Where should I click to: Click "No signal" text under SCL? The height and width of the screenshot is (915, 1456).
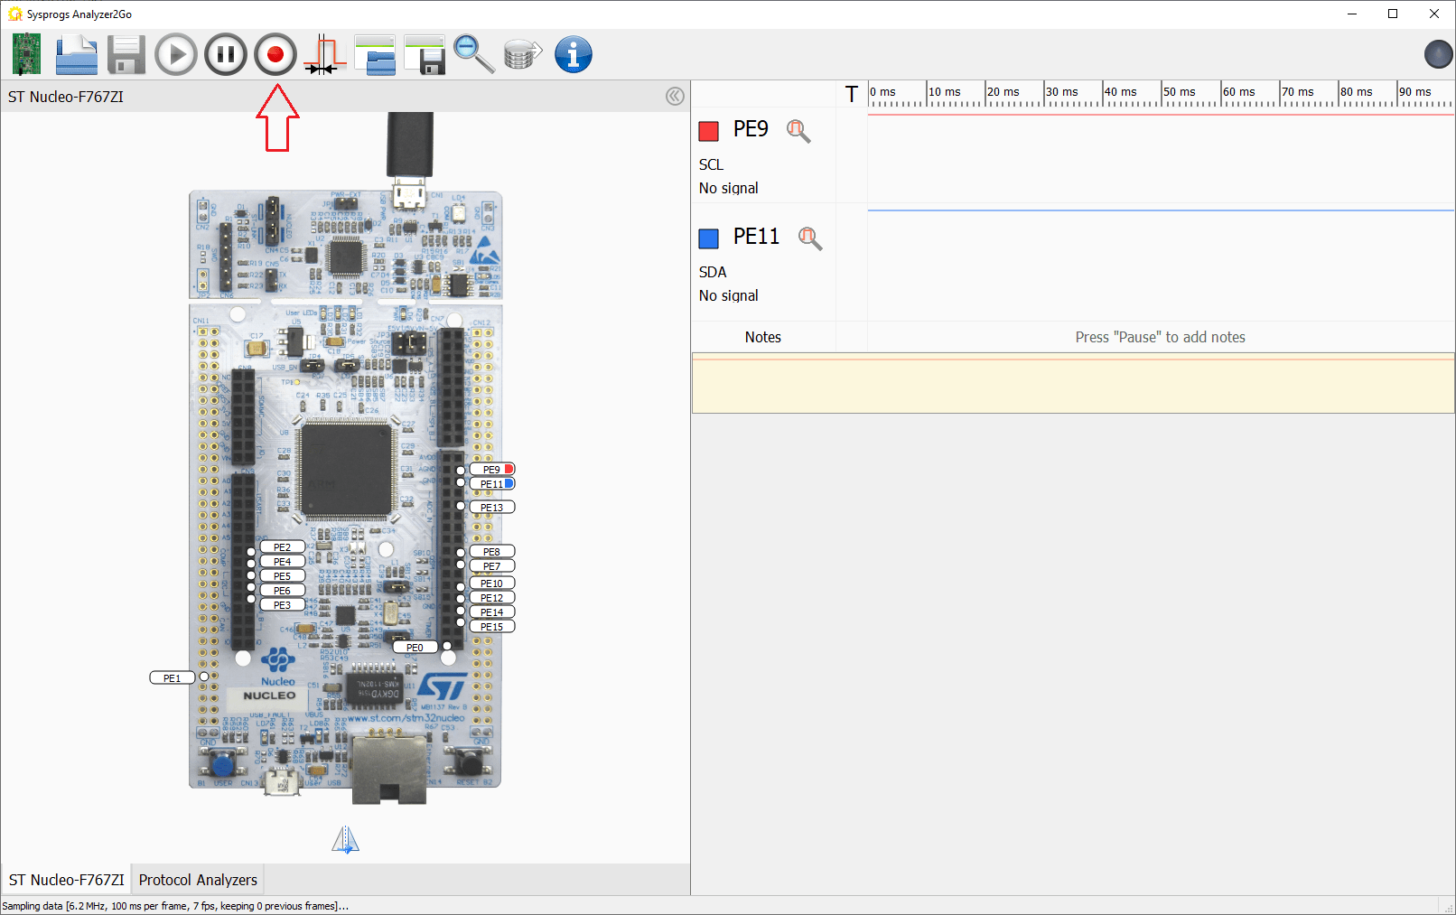[728, 188]
